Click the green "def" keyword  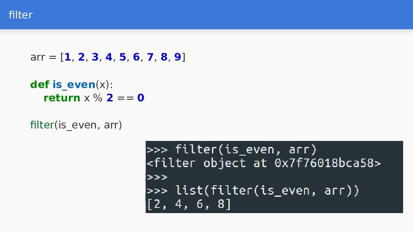click(40, 85)
